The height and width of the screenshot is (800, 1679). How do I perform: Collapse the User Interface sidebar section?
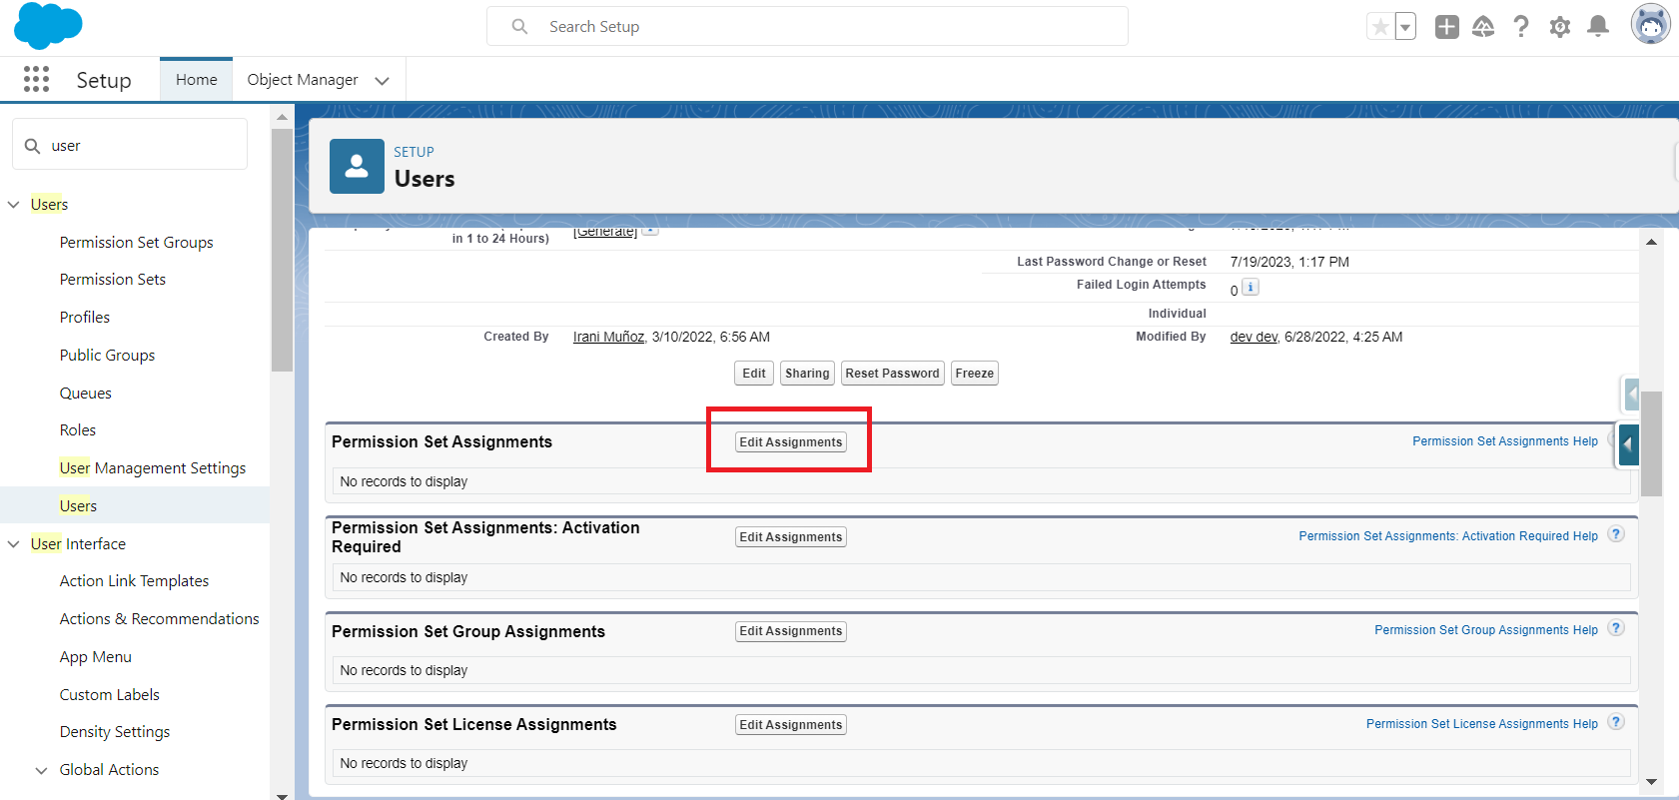pyautogui.click(x=14, y=544)
